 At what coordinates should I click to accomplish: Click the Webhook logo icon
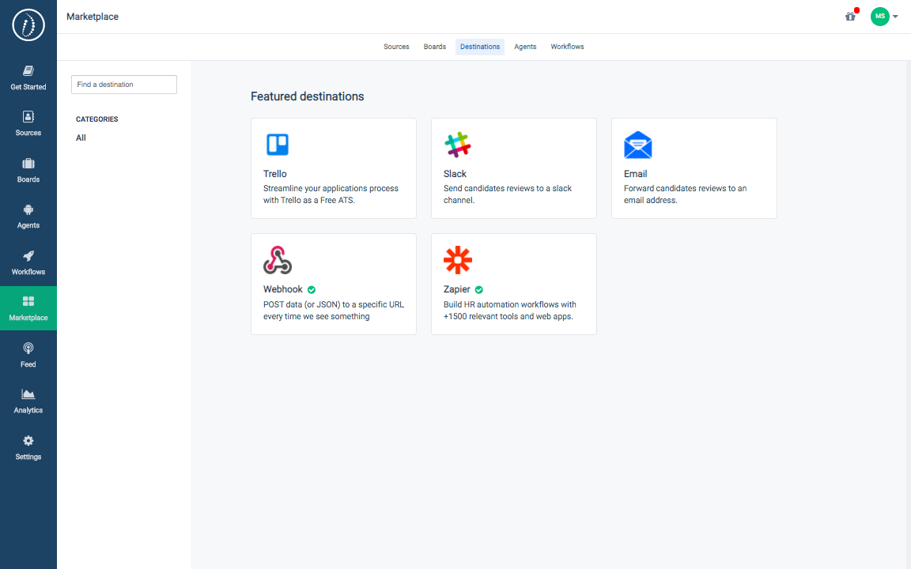277,259
